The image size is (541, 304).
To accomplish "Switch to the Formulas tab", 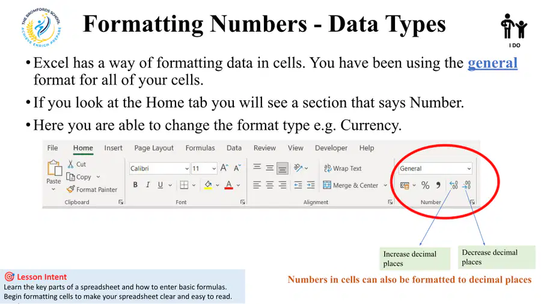I will [x=200, y=148].
